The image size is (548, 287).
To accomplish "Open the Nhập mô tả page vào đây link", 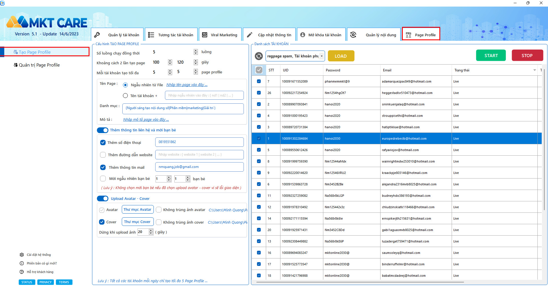I will coord(146,120).
